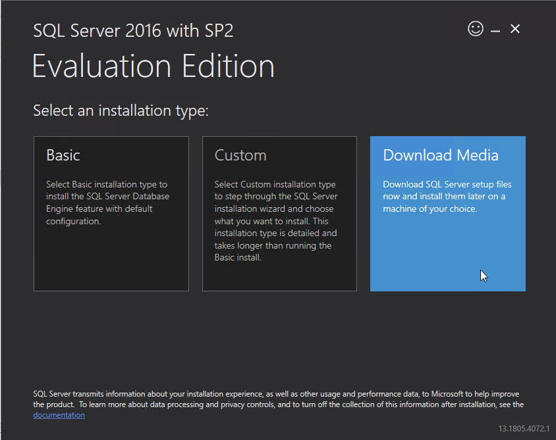This screenshot has width=556, height=440.
Task: Select the highlighted Download Media option
Action: pyautogui.click(x=447, y=214)
